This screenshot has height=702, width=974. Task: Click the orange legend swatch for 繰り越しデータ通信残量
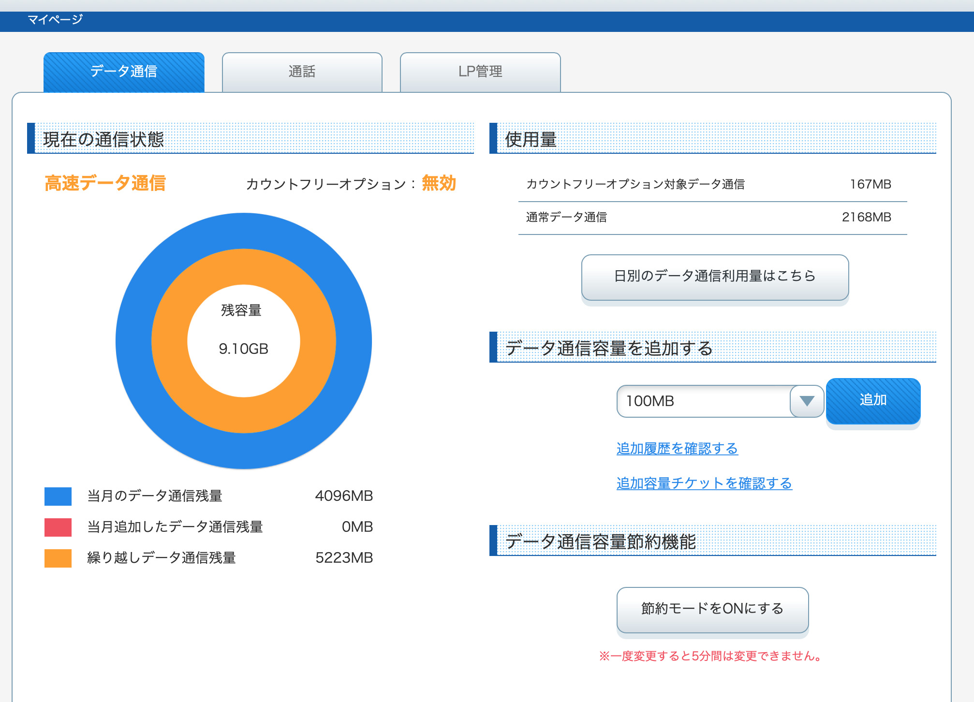(x=58, y=558)
